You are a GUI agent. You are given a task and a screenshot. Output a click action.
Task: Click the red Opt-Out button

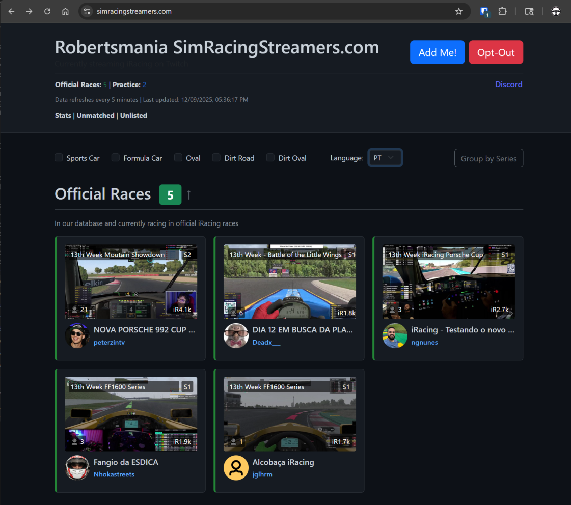tap(496, 52)
